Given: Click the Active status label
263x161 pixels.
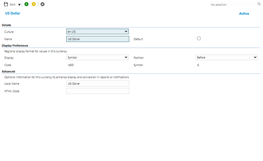Looking at the screenshot, I should (x=244, y=14).
